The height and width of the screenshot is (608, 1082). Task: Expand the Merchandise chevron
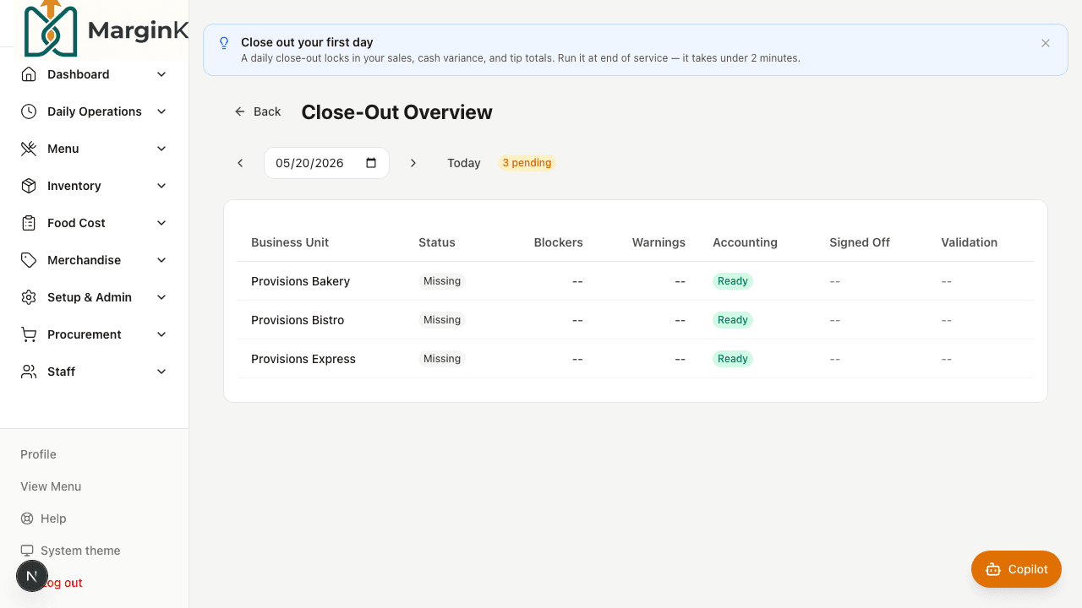[161, 260]
